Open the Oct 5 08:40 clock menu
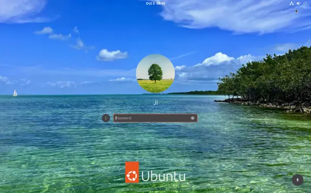The height and width of the screenshot is (193, 311). click(x=155, y=4)
